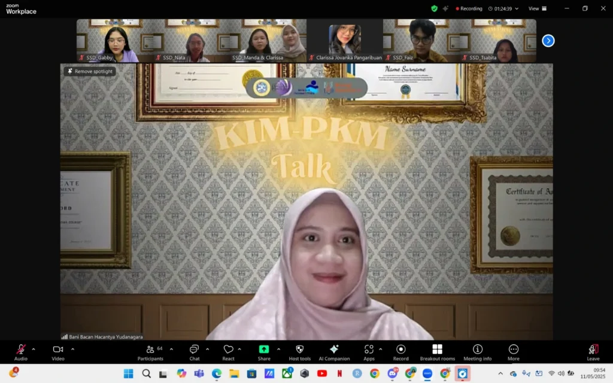Image resolution: width=613 pixels, height=383 pixels.
Task: Switch to Zoom app in taskbar
Action: click(427, 373)
